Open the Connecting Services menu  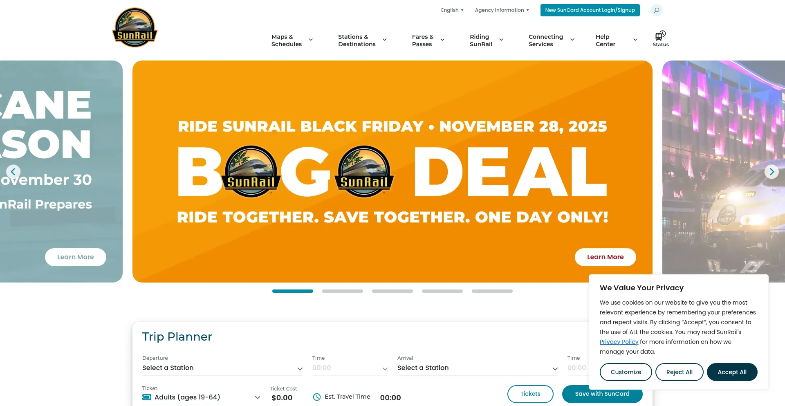click(x=551, y=40)
